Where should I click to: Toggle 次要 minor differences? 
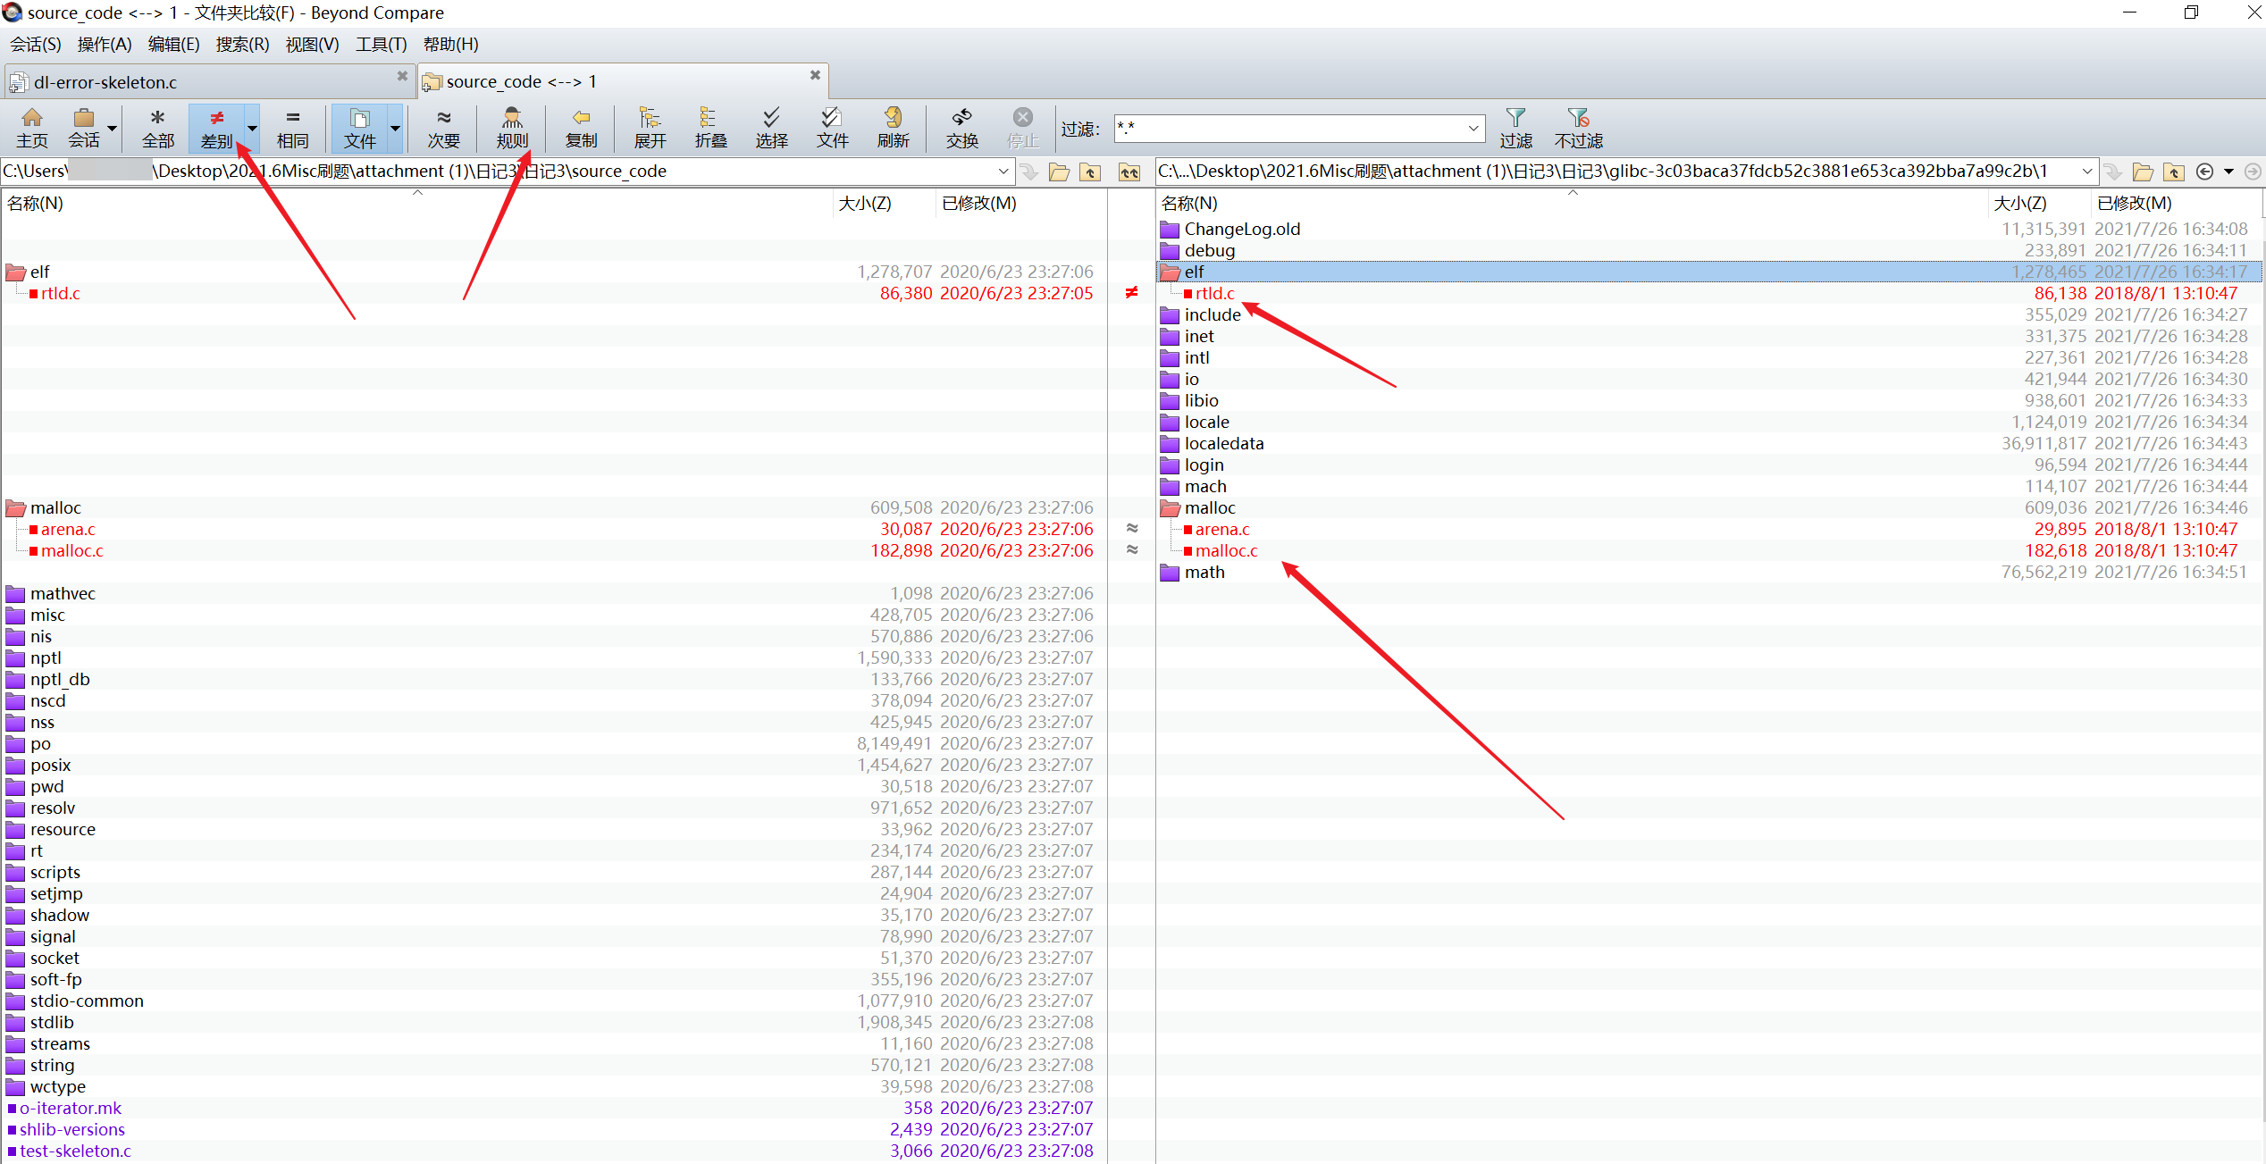(444, 128)
